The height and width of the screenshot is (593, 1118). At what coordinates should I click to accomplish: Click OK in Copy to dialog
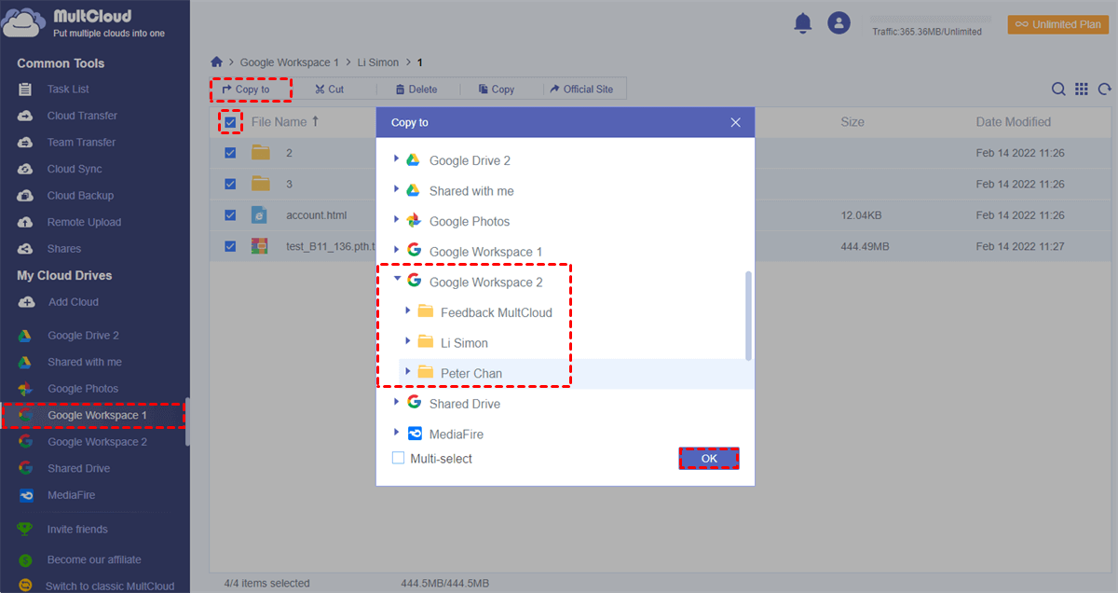709,459
